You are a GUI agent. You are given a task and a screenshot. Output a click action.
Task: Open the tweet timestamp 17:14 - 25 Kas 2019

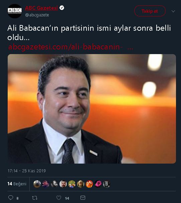click(x=27, y=171)
